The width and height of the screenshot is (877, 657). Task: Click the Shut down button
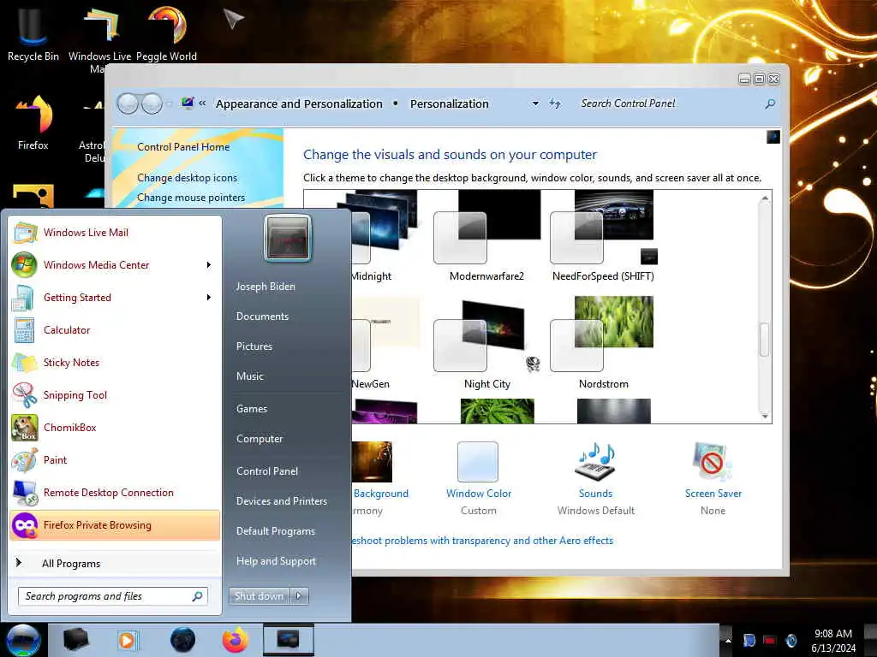[260, 596]
